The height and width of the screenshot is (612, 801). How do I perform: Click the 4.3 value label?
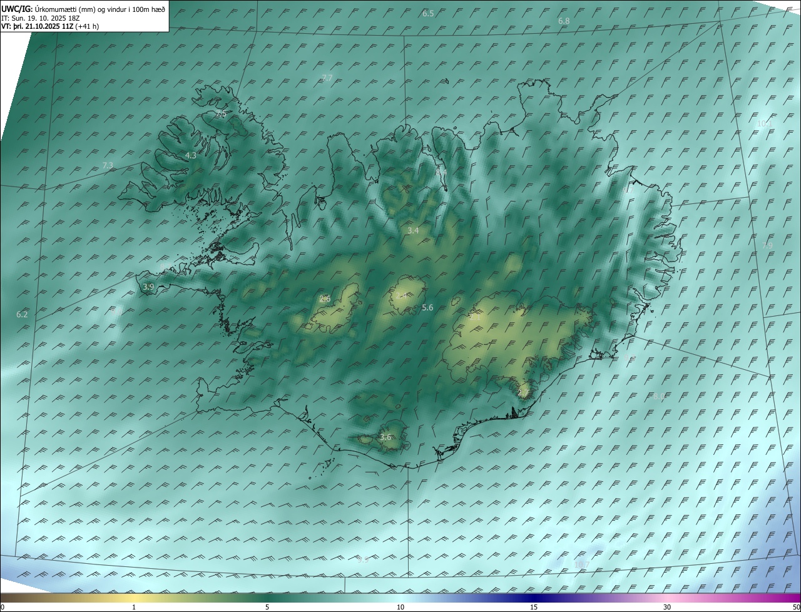191,155
